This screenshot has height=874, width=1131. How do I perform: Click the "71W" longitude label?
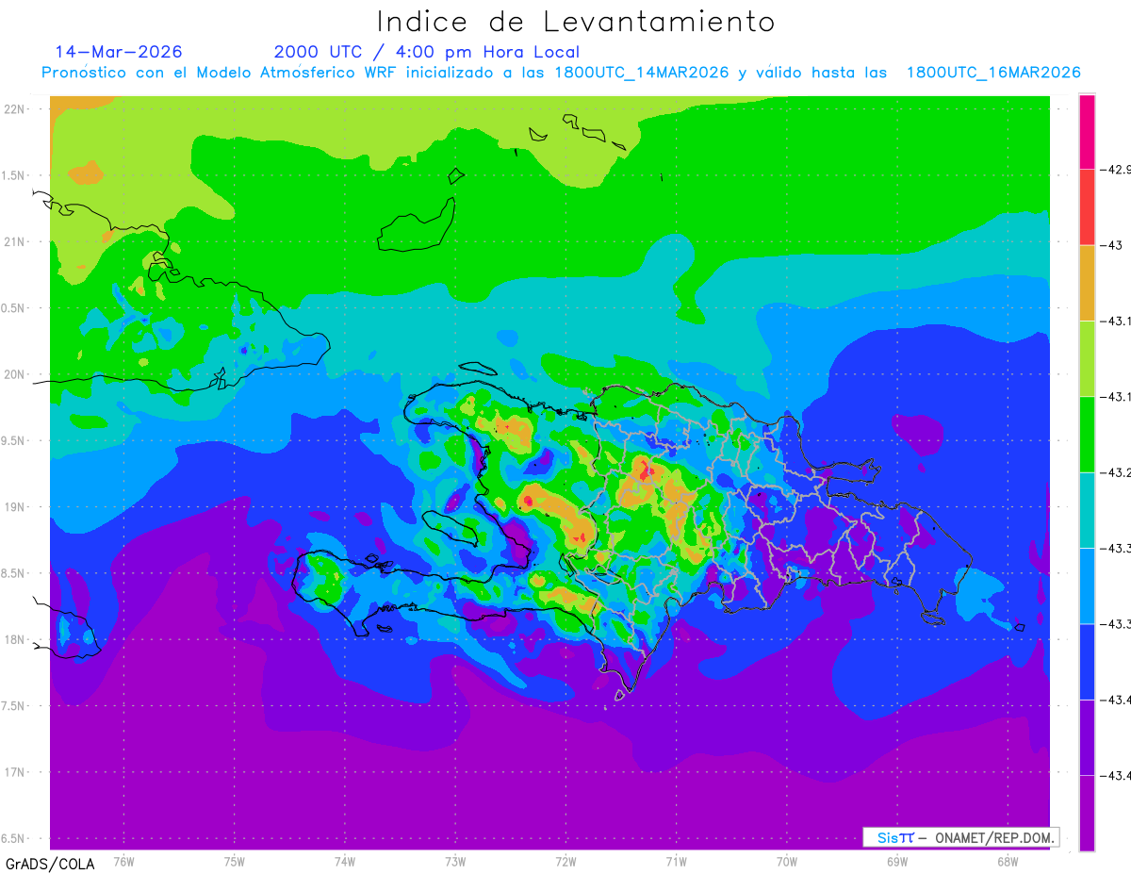tap(676, 862)
